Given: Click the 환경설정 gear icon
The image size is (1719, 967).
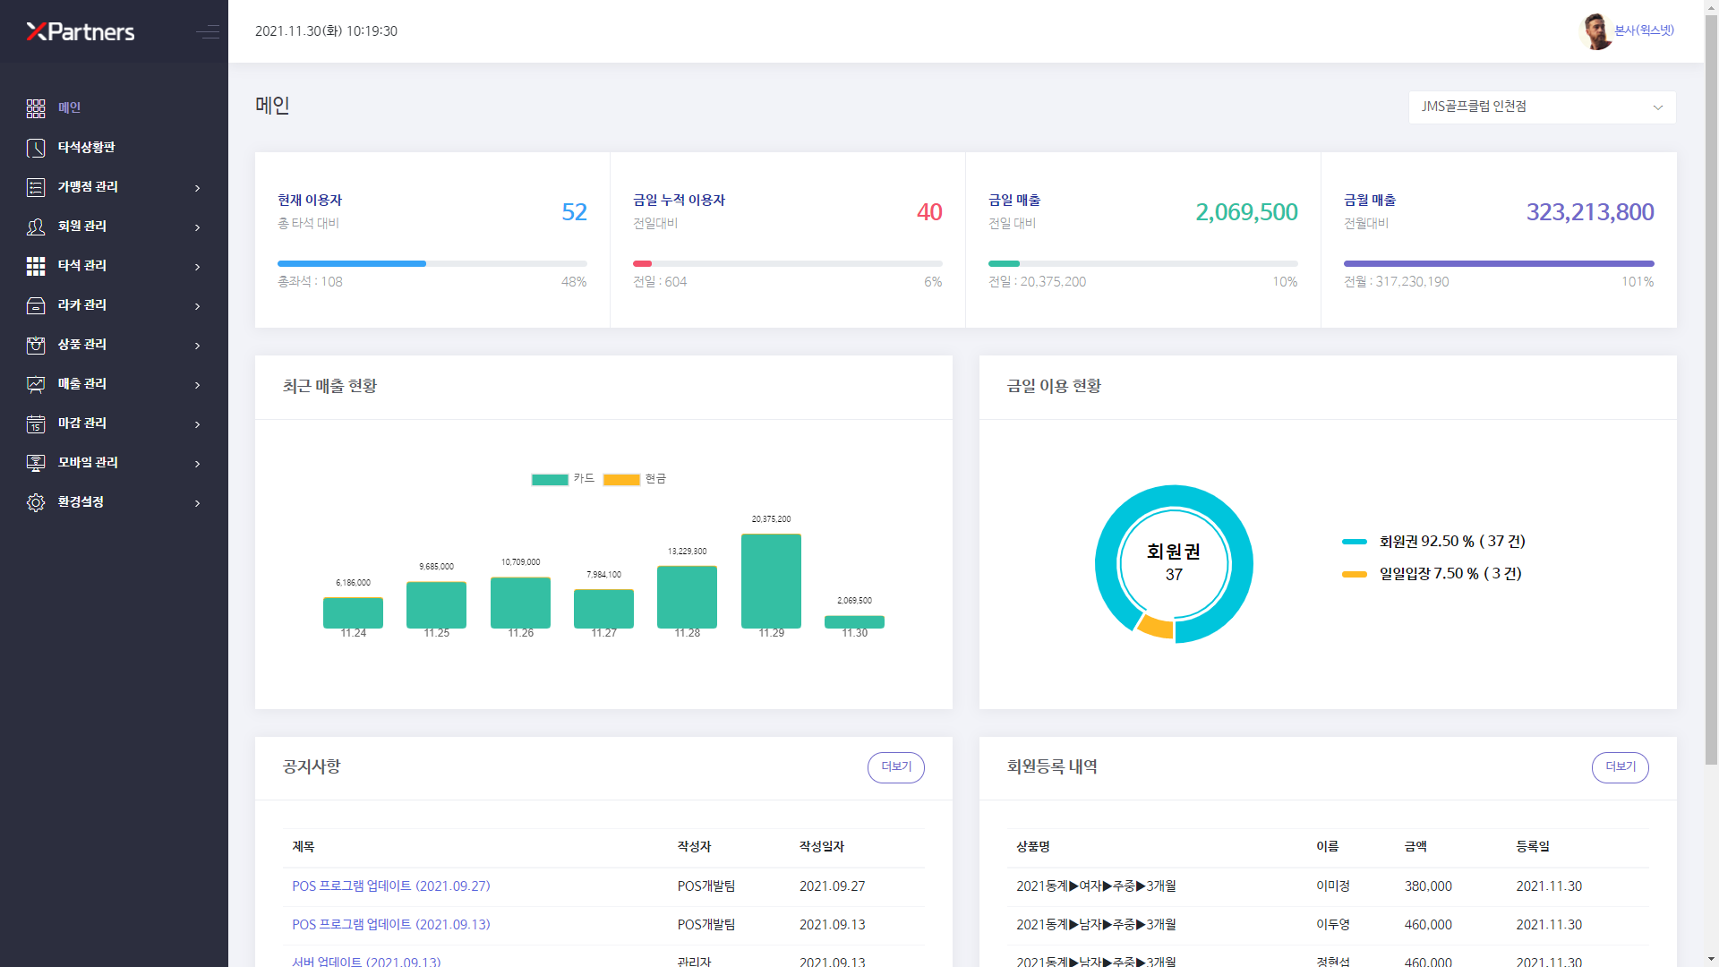Looking at the screenshot, I should point(36,502).
